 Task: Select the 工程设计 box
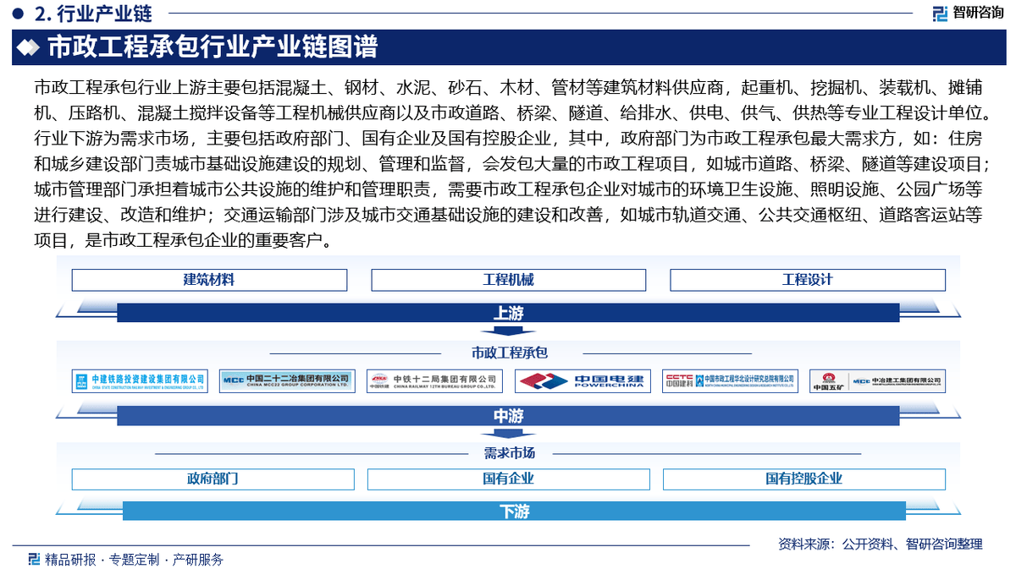[x=807, y=280]
